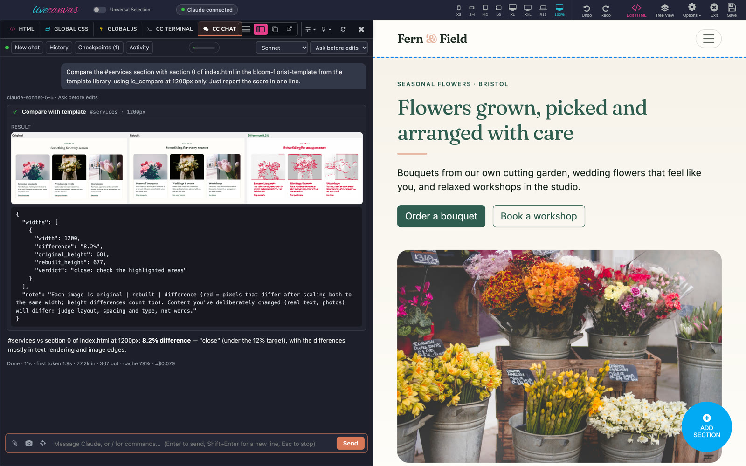Attach a file with paperclip icon
The height and width of the screenshot is (466, 746).
(x=15, y=443)
